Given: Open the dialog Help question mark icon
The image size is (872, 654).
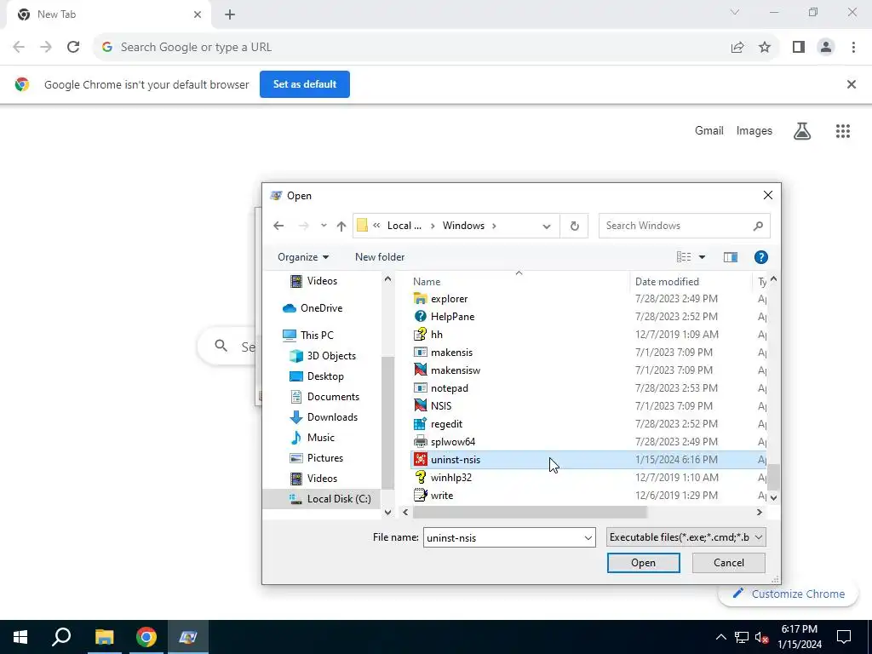Looking at the screenshot, I should click(x=760, y=257).
